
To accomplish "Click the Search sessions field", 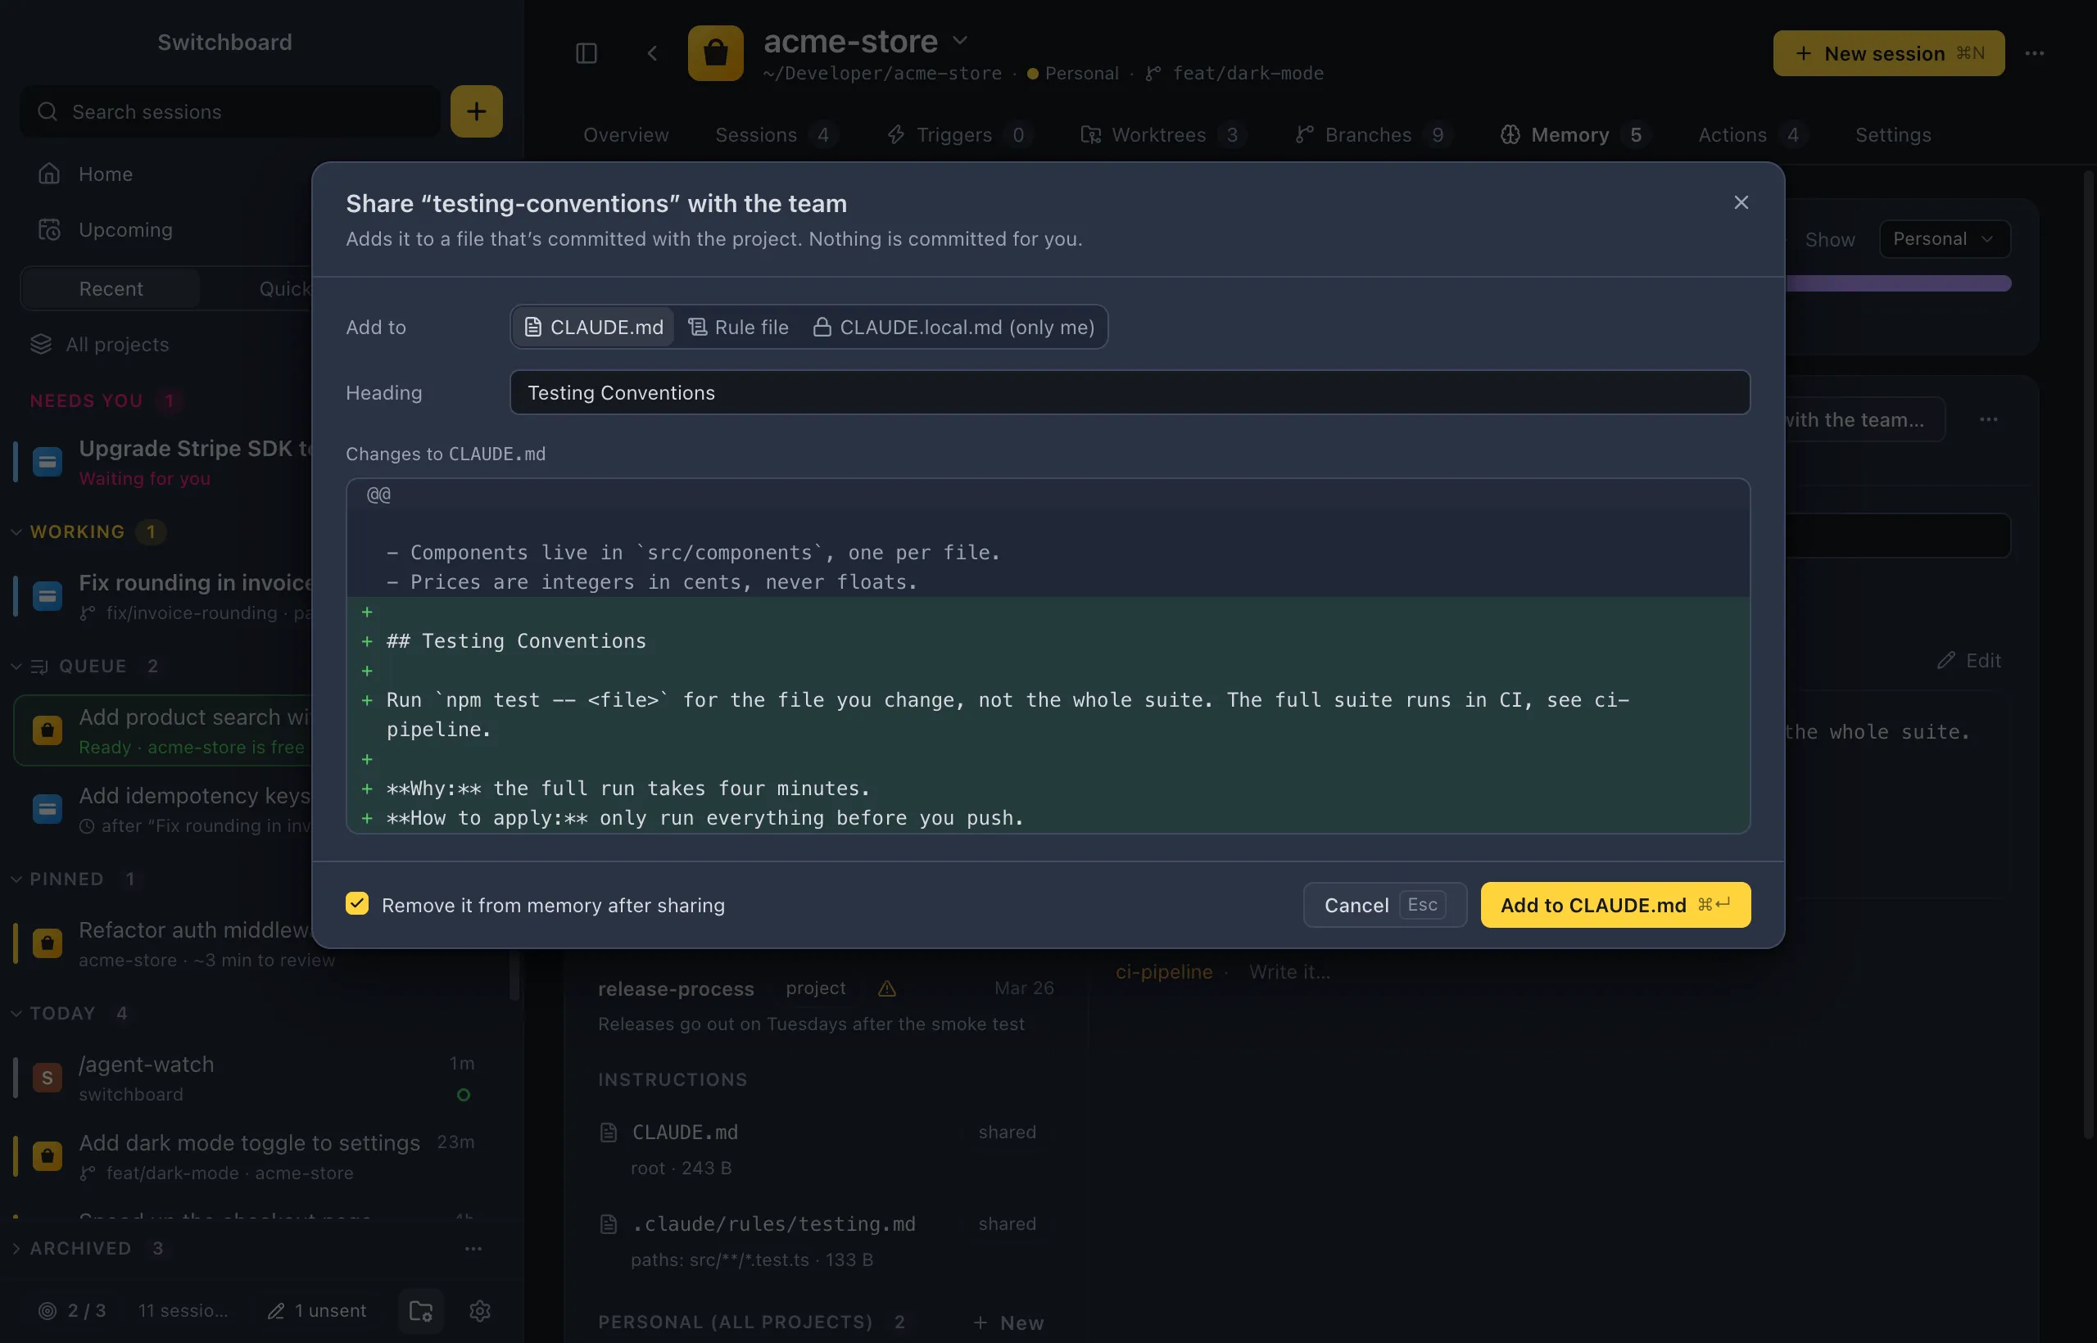I will click(x=230, y=111).
